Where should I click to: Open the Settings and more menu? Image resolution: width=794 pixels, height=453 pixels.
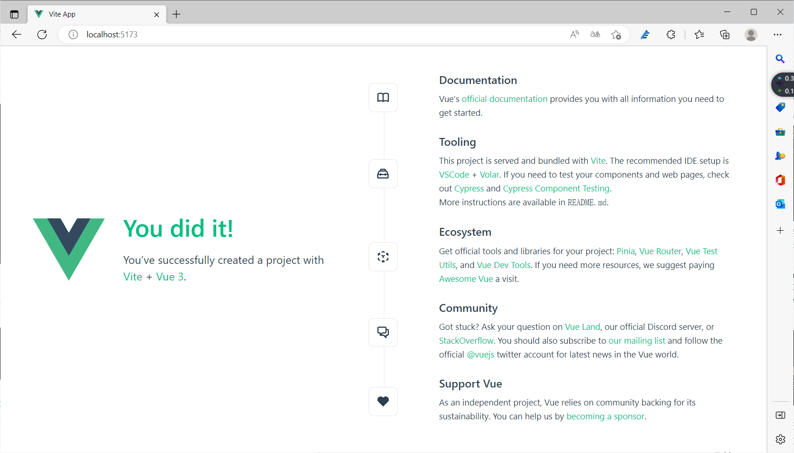click(778, 35)
